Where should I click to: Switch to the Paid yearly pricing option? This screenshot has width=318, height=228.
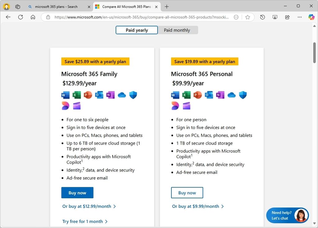pos(136,30)
